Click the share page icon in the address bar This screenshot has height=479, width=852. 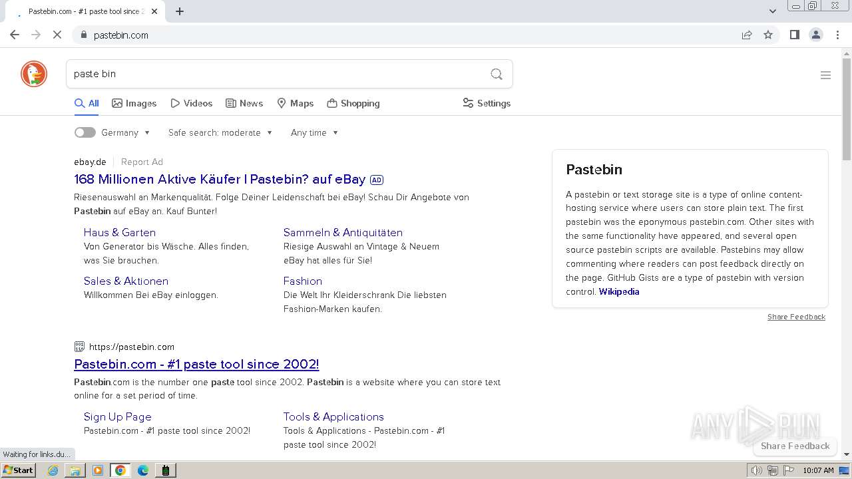click(x=747, y=35)
